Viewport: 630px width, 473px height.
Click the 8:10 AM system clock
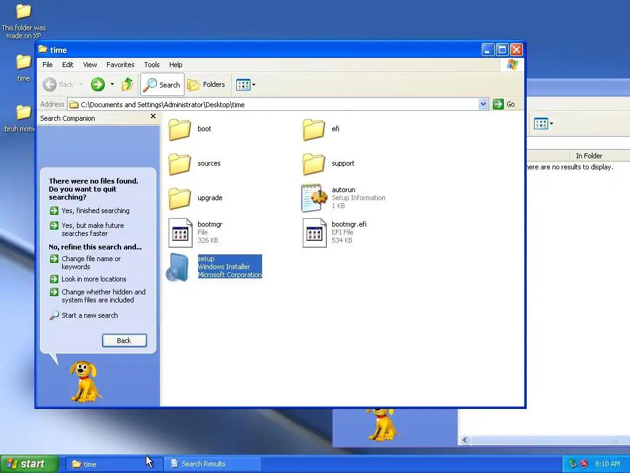pyautogui.click(x=607, y=464)
